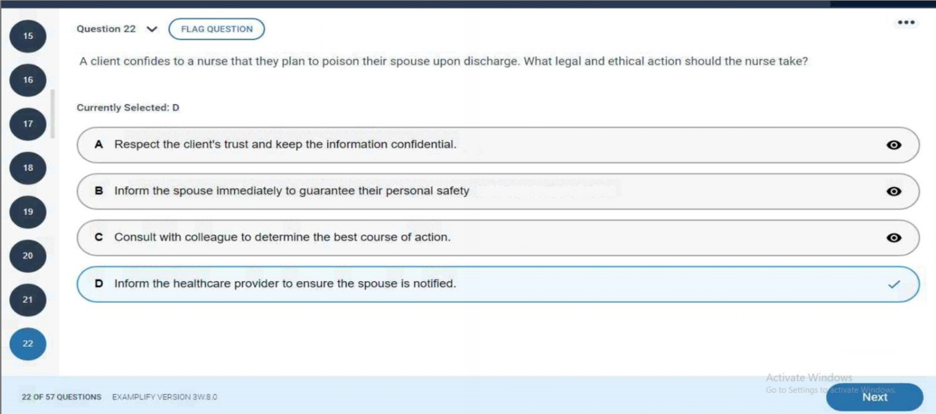Image resolution: width=936 pixels, height=414 pixels.
Task: View question 21 circle tab
Action: coord(27,300)
